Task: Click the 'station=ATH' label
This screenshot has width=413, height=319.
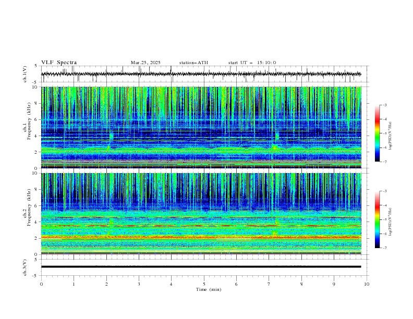Action: coord(193,63)
